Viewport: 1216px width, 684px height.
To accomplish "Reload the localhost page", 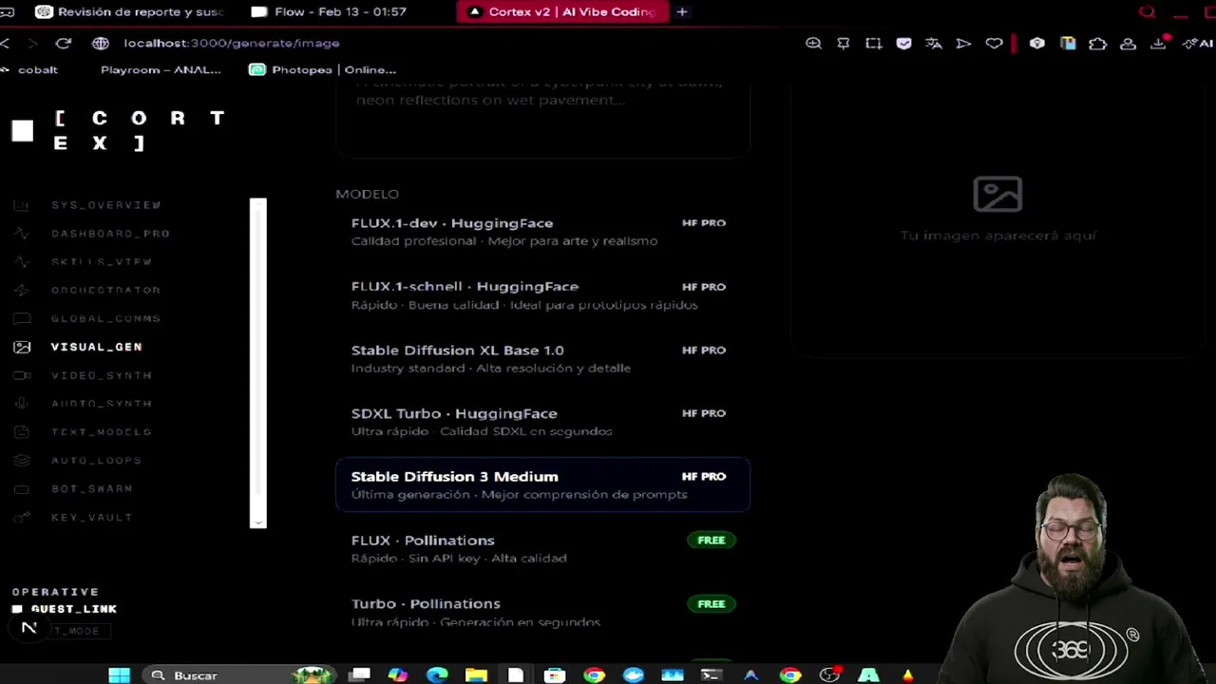I will coord(64,43).
